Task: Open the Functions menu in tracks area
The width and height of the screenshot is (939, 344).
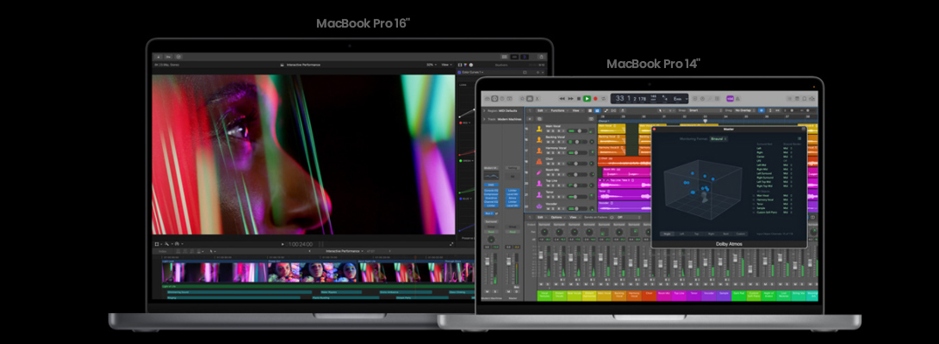Action: (x=558, y=111)
